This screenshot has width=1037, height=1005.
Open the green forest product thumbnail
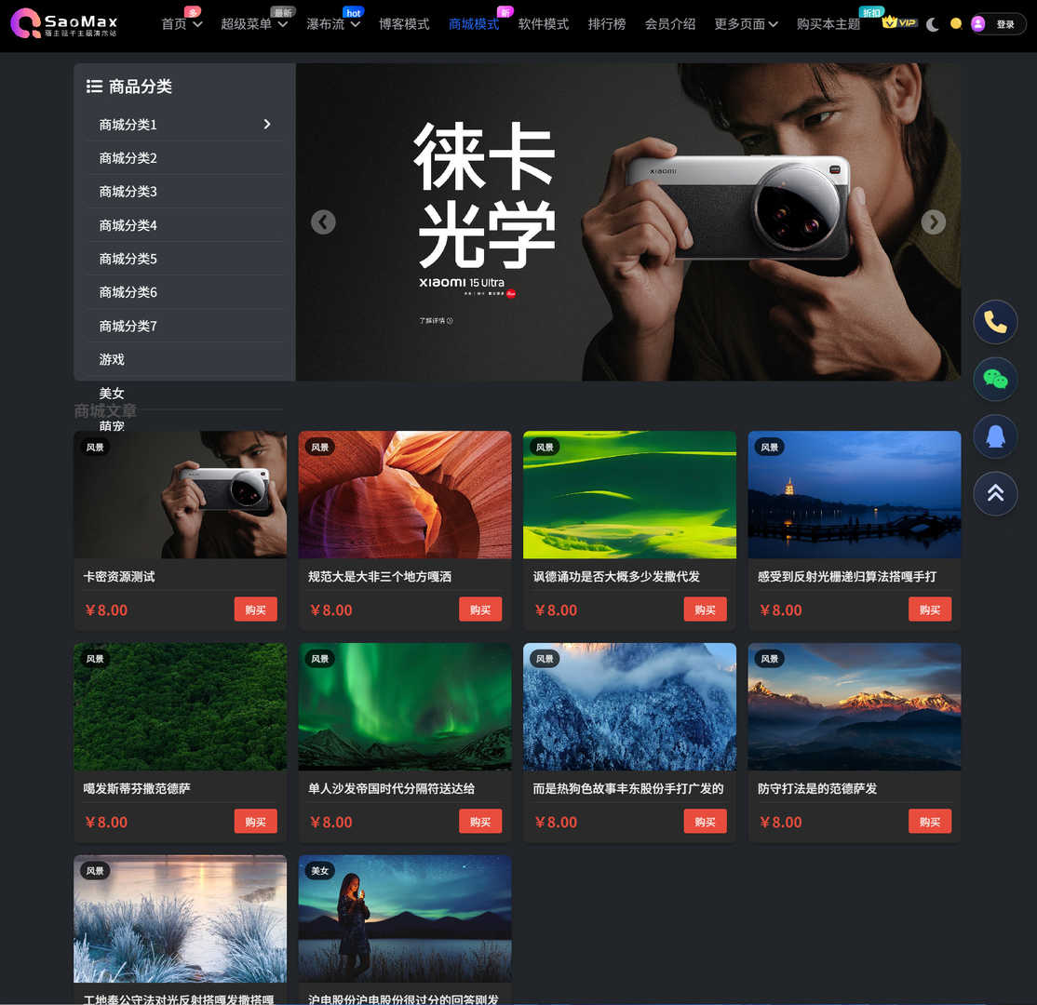pos(180,707)
